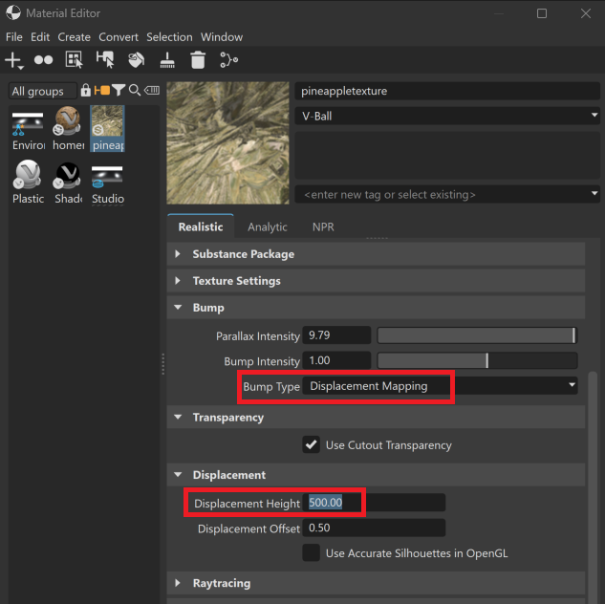Click the Parallax Intensity slider
The image size is (605, 604).
477,335
